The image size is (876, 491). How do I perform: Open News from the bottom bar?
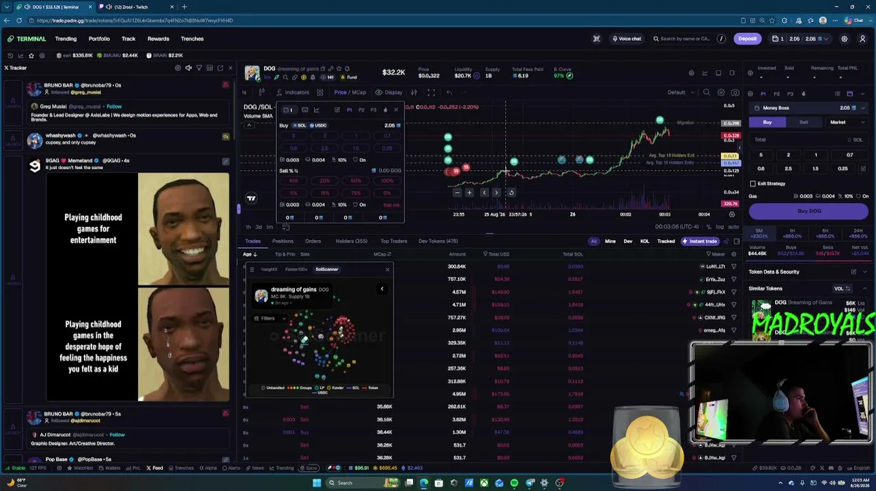255,468
